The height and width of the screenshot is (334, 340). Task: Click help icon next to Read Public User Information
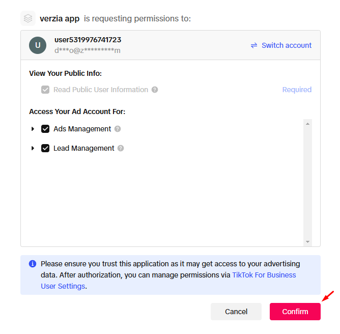click(x=155, y=90)
